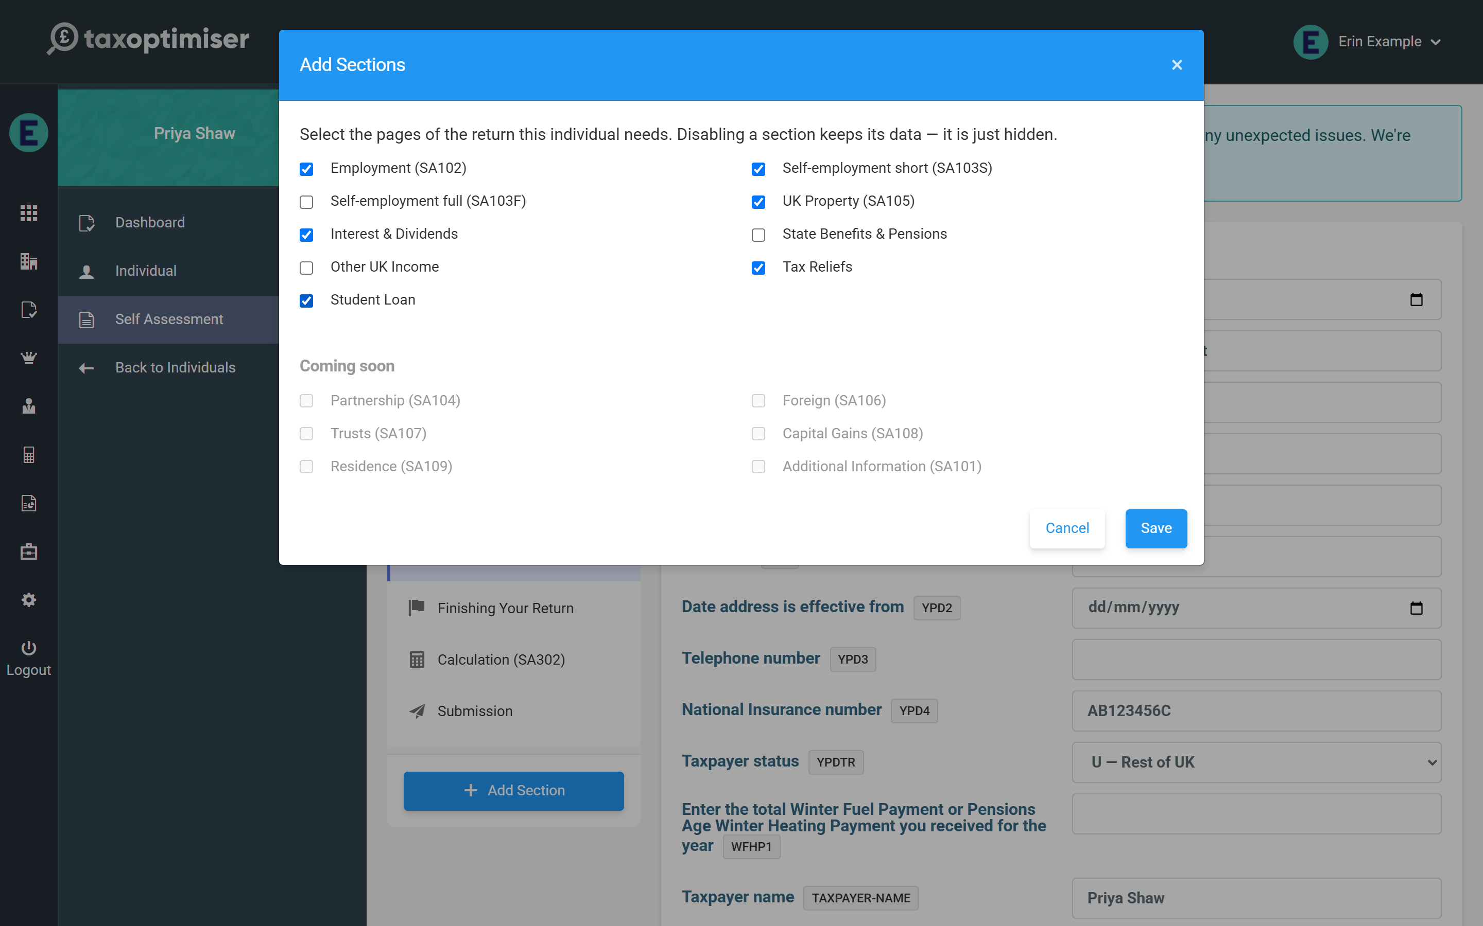This screenshot has height=926, width=1483.
Task: Open the buildings icon in left rail
Action: [29, 261]
